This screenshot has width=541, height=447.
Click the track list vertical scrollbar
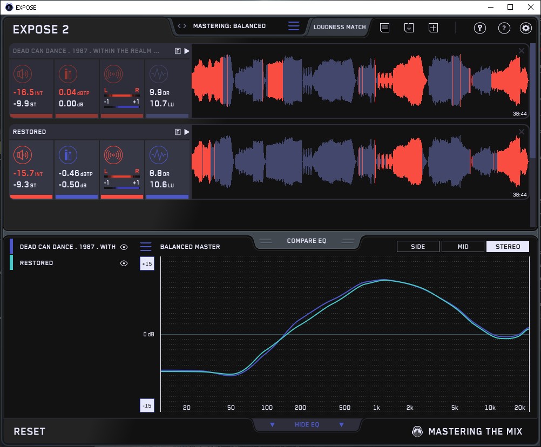click(x=533, y=100)
